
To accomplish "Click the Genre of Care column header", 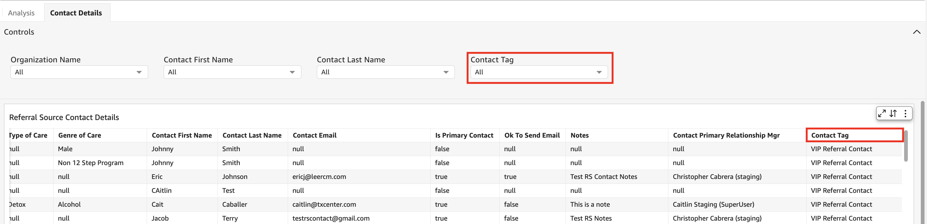I will coord(80,135).
